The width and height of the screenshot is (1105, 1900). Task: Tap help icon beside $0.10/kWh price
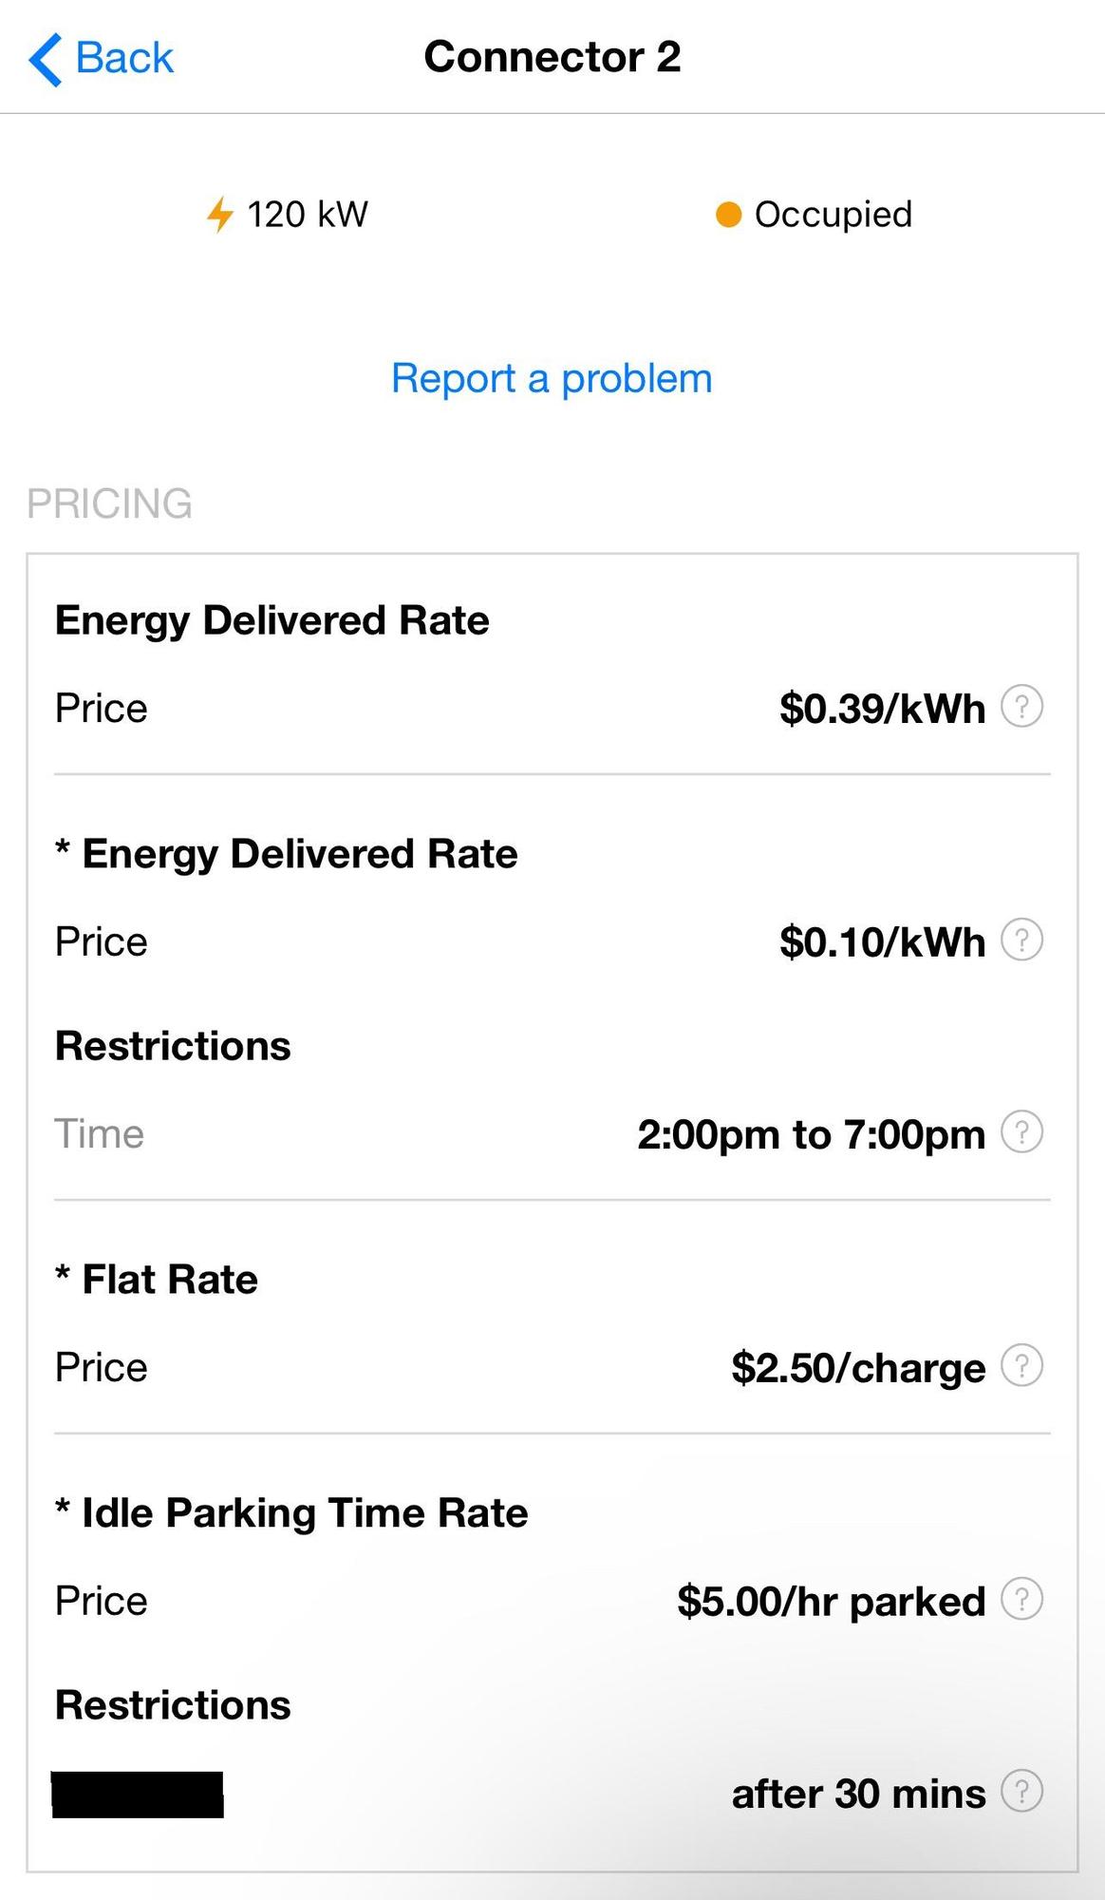[x=1022, y=940]
